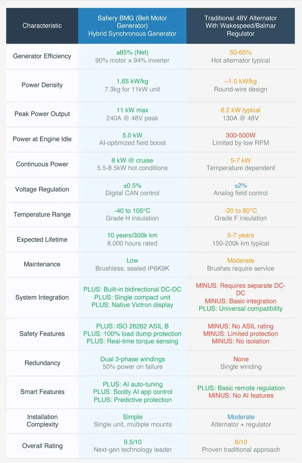Image resolution: width=302 pixels, height=463 pixels.
Task: Click the ≥85% (Net) efficiency value
Action: pos(132,52)
